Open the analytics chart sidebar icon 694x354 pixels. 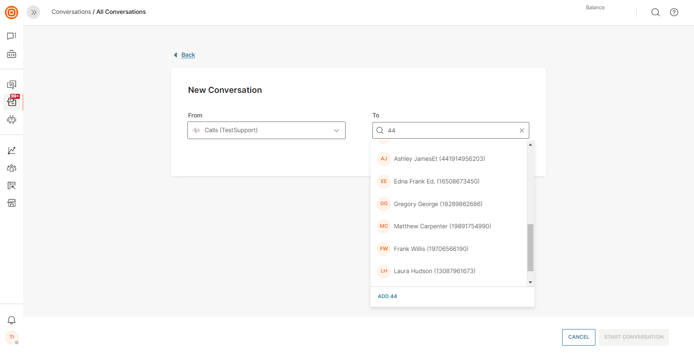(12, 151)
